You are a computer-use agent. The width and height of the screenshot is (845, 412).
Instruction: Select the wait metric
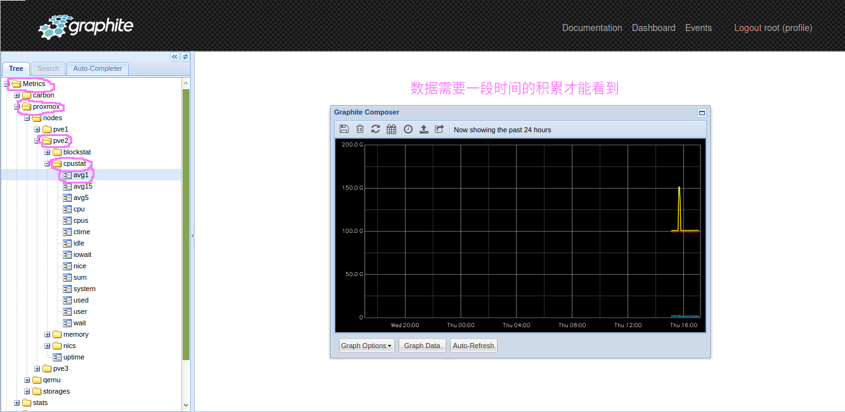pyautogui.click(x=80, y=323)
